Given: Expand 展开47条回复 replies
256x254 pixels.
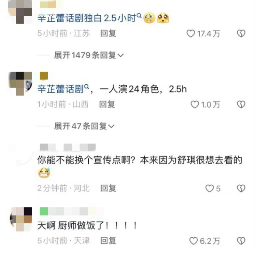Looking at the screenshot, I should pos(84,126).
